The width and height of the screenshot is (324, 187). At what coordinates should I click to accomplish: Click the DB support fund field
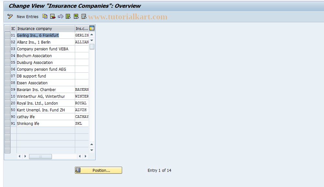(46, 76)
